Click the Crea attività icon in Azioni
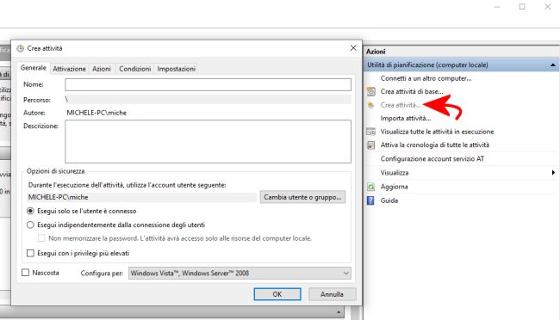Image resolution: width=560 pixels, height=320 pixels. tap(370, 105)
